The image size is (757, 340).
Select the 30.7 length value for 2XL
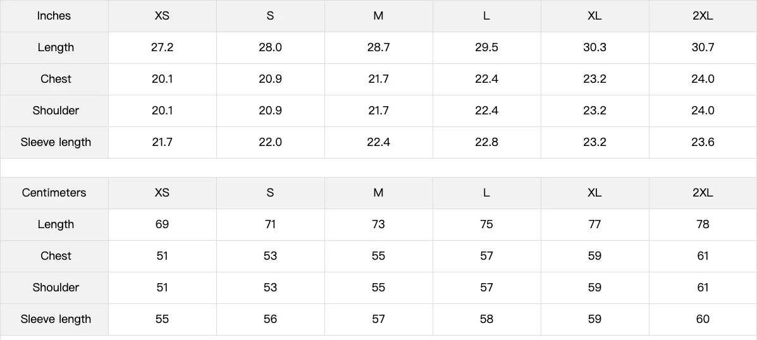coord(703,47)
